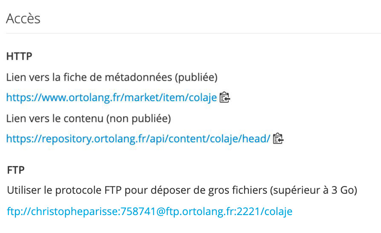Copy the published metadata link to clipboard

pos(225,98)
